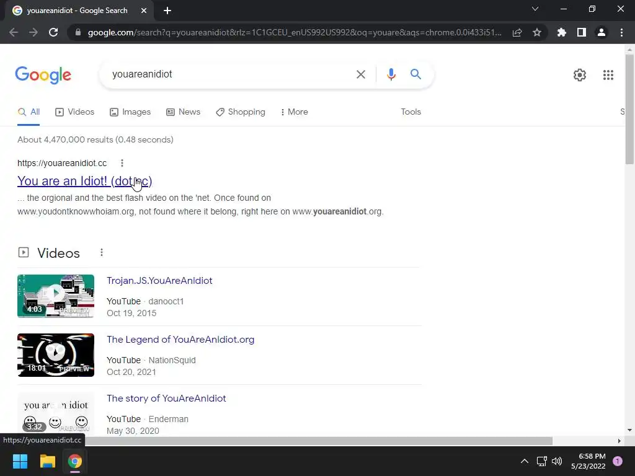Open the Trojan.JS.YouAreAnIdiot video link
635x476 pixels.
tap(159, 281)
